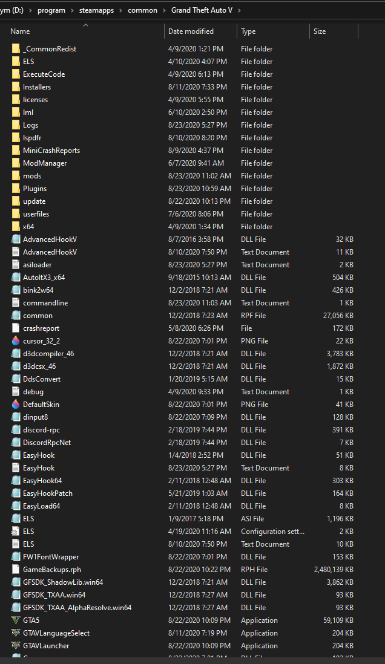The height and width of the screenshot is (664, 385).
Task: Click the x64 folder icon
Action: point(16,227)
